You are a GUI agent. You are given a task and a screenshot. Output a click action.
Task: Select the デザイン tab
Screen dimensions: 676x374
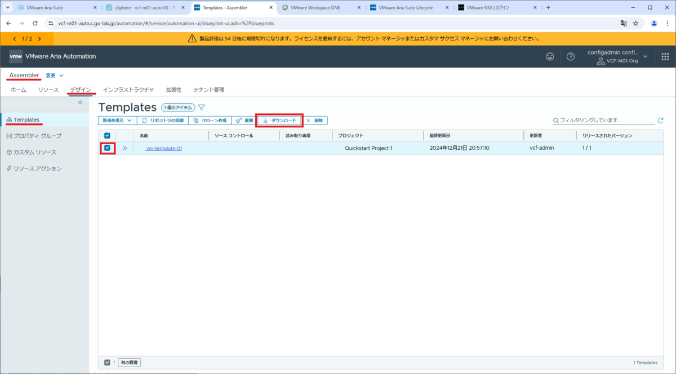(x=81, y=90)
